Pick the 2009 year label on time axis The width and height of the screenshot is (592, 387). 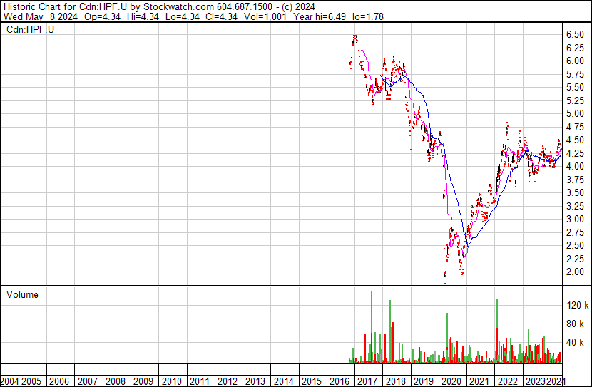pyautogui.click(x=143, y=381)
